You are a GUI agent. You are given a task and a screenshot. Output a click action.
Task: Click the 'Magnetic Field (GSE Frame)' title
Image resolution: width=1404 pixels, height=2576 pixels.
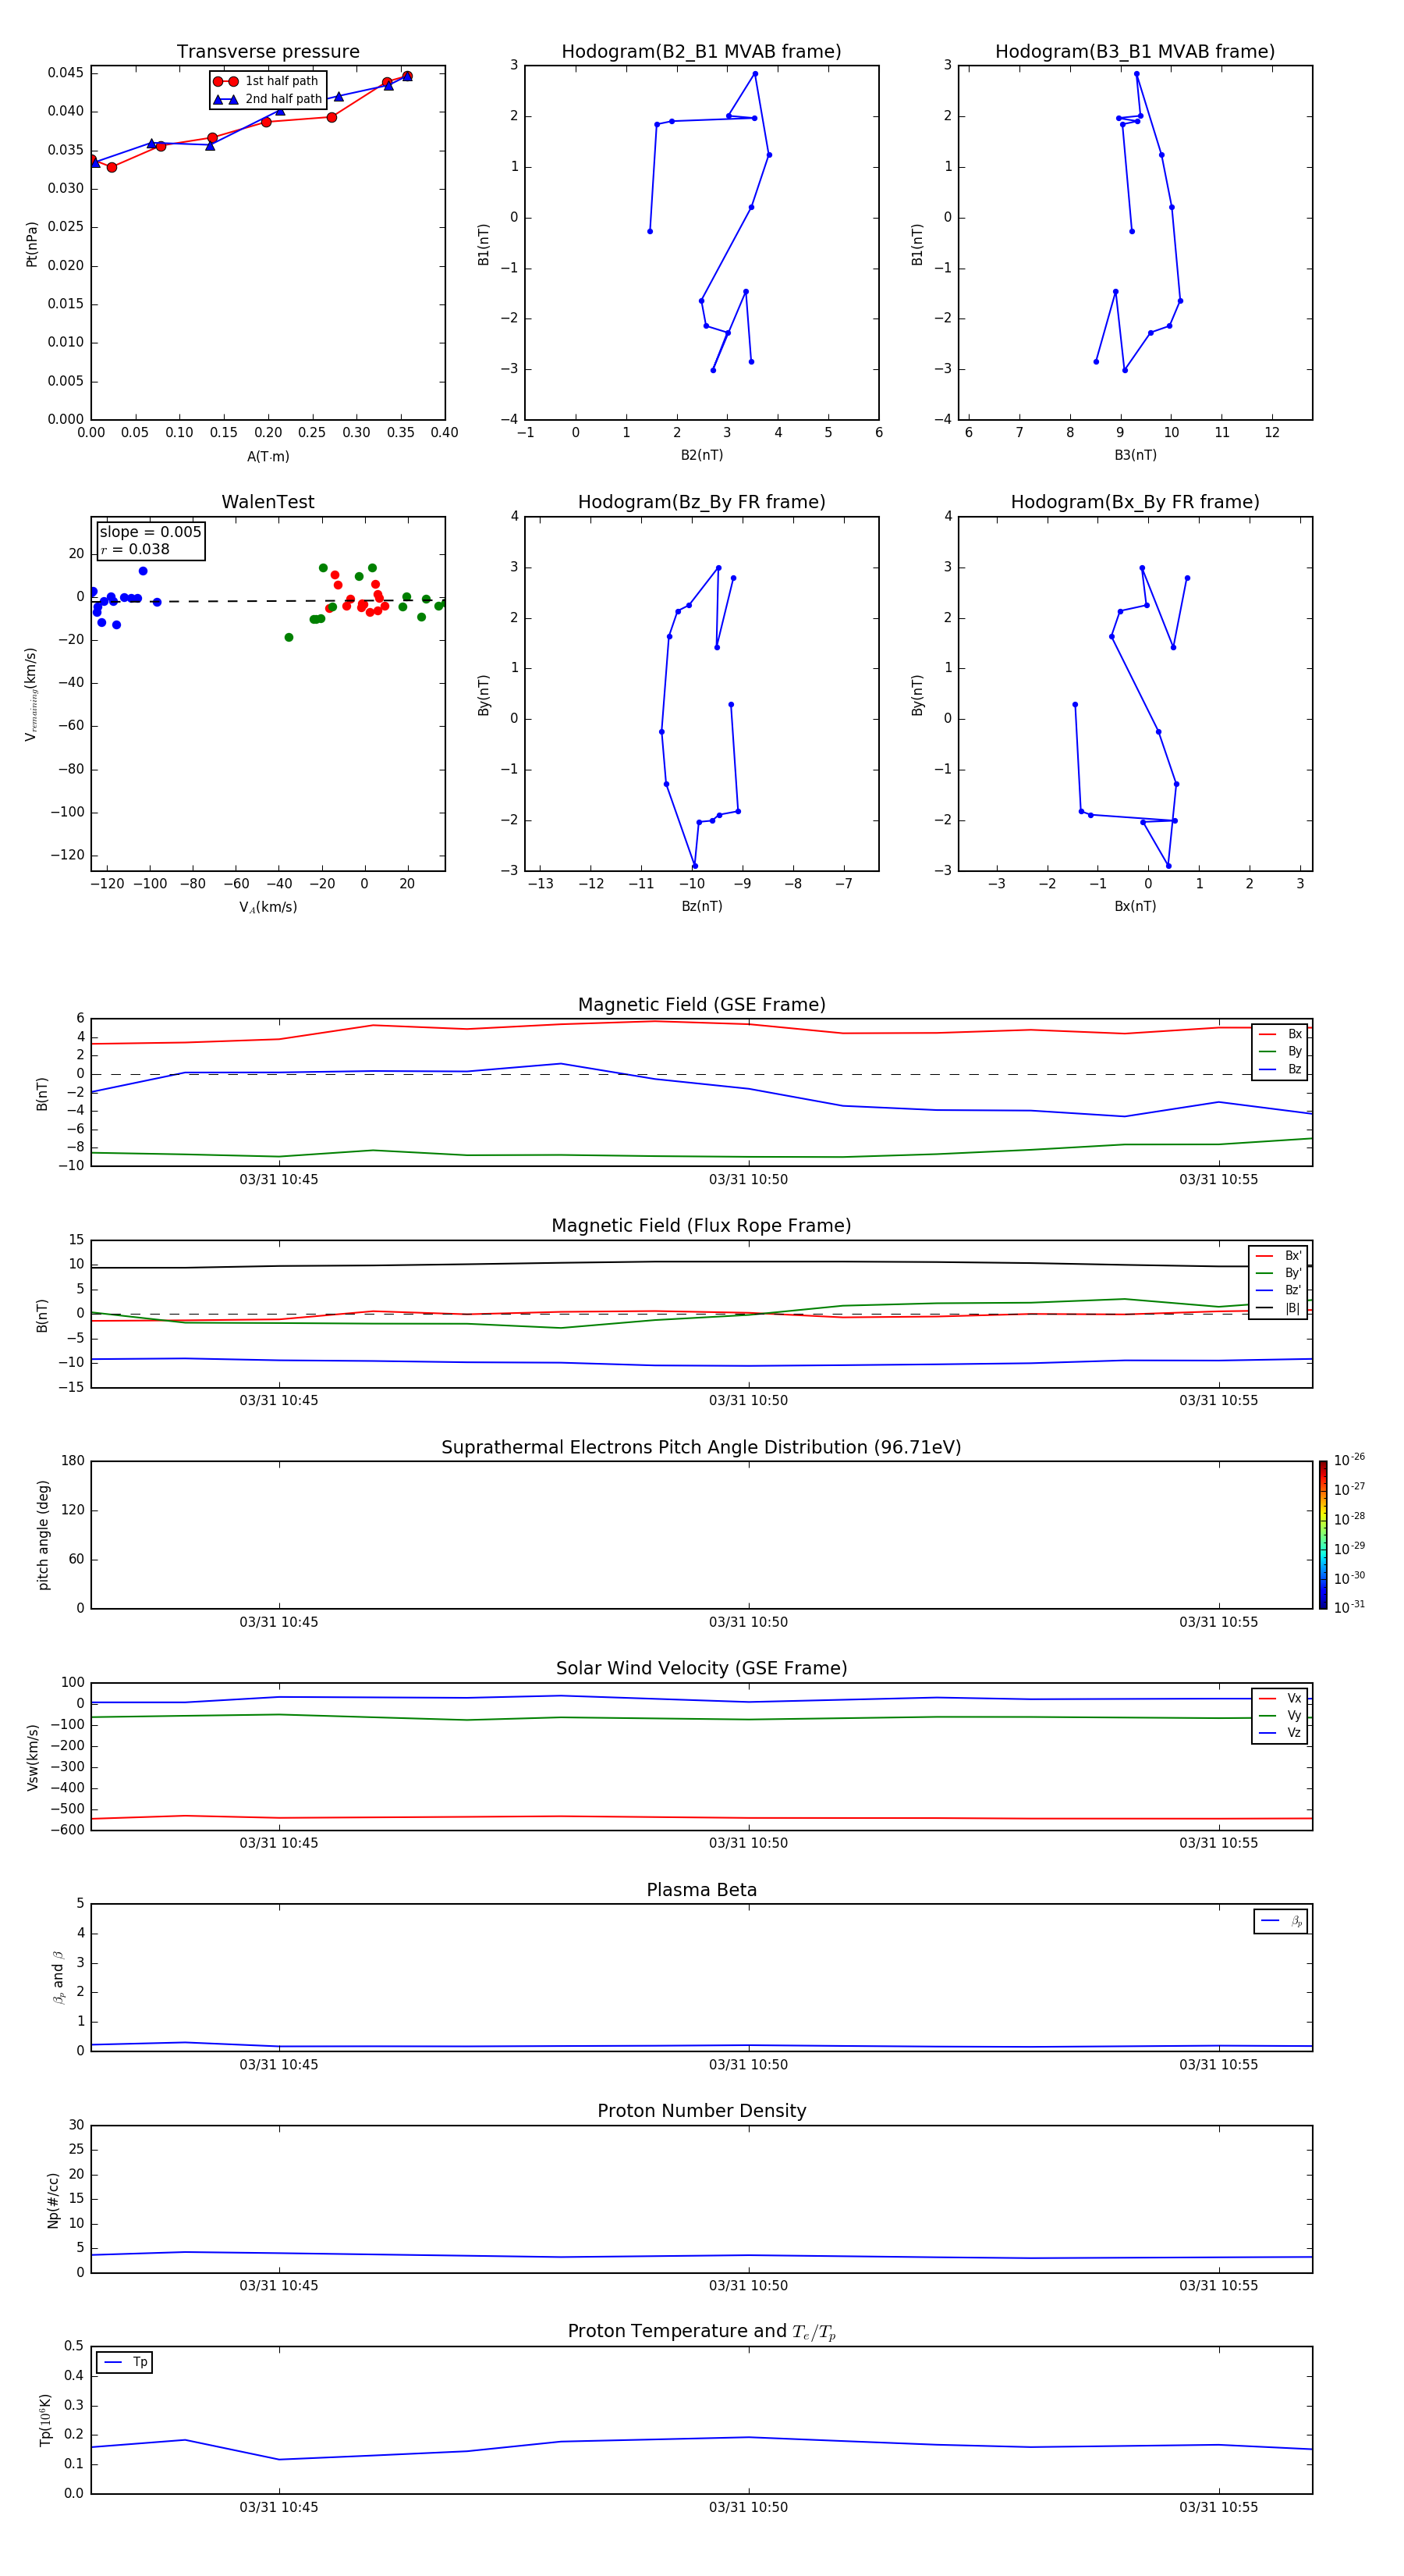701,1005
